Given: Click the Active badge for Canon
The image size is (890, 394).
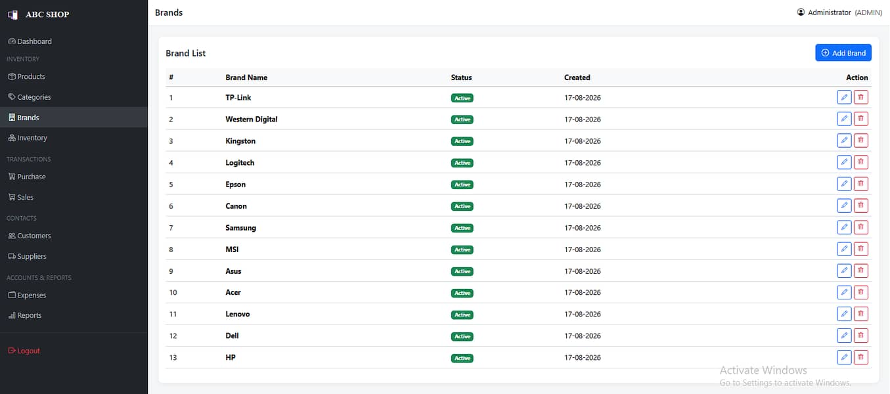Looking at the screenshot, I should click(462, 206).
